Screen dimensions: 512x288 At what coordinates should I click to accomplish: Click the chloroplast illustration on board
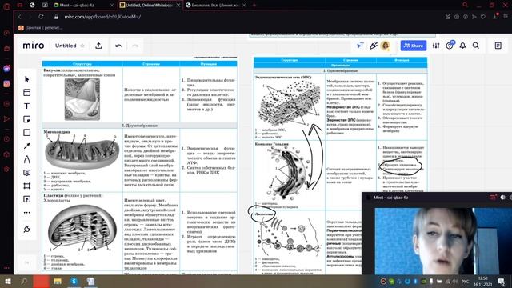82,226
